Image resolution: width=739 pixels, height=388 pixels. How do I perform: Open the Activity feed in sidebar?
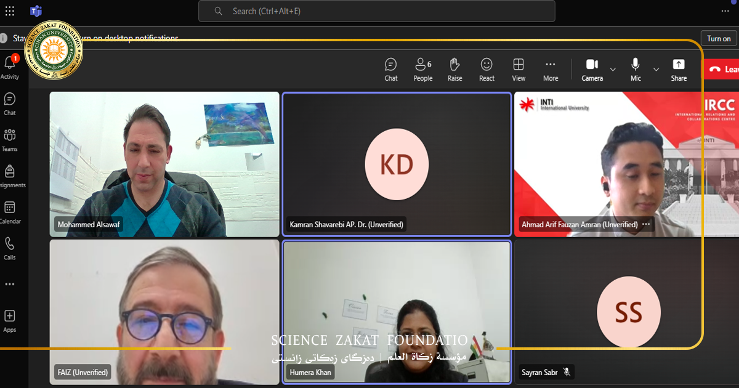click(x=10, y=67)
